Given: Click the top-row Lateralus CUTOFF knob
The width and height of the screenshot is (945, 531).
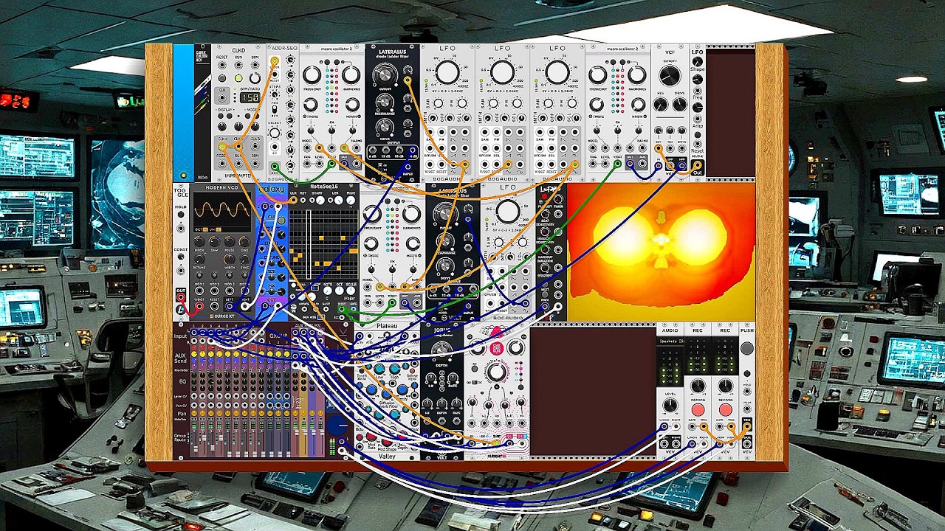Looking at the screenshot, I should [x=384, y=74].
